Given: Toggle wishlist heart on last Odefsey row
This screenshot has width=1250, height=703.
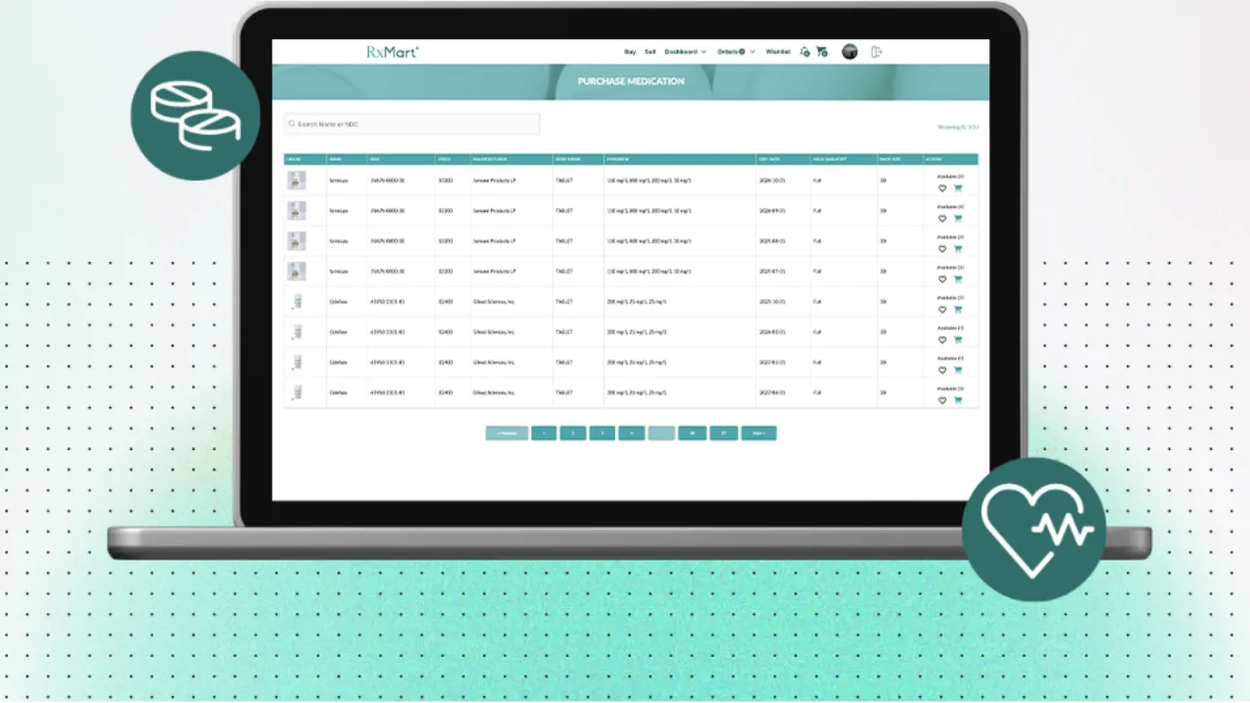Looking at the screenshot, I should (942, 400).
